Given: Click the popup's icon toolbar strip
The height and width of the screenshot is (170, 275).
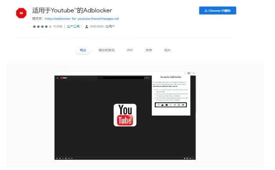Looking at the screenshot, I should point(171,105).
